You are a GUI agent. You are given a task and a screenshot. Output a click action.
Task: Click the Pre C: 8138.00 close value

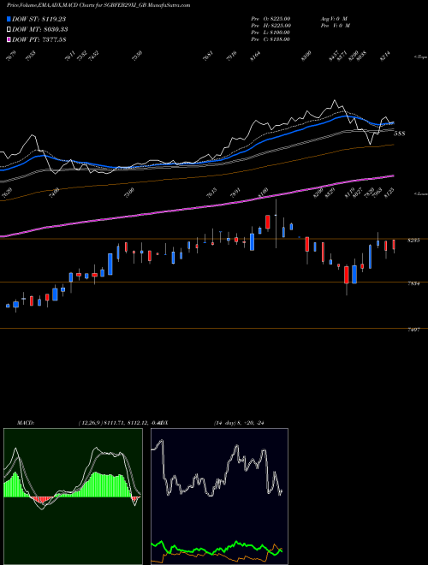[270, 39]
